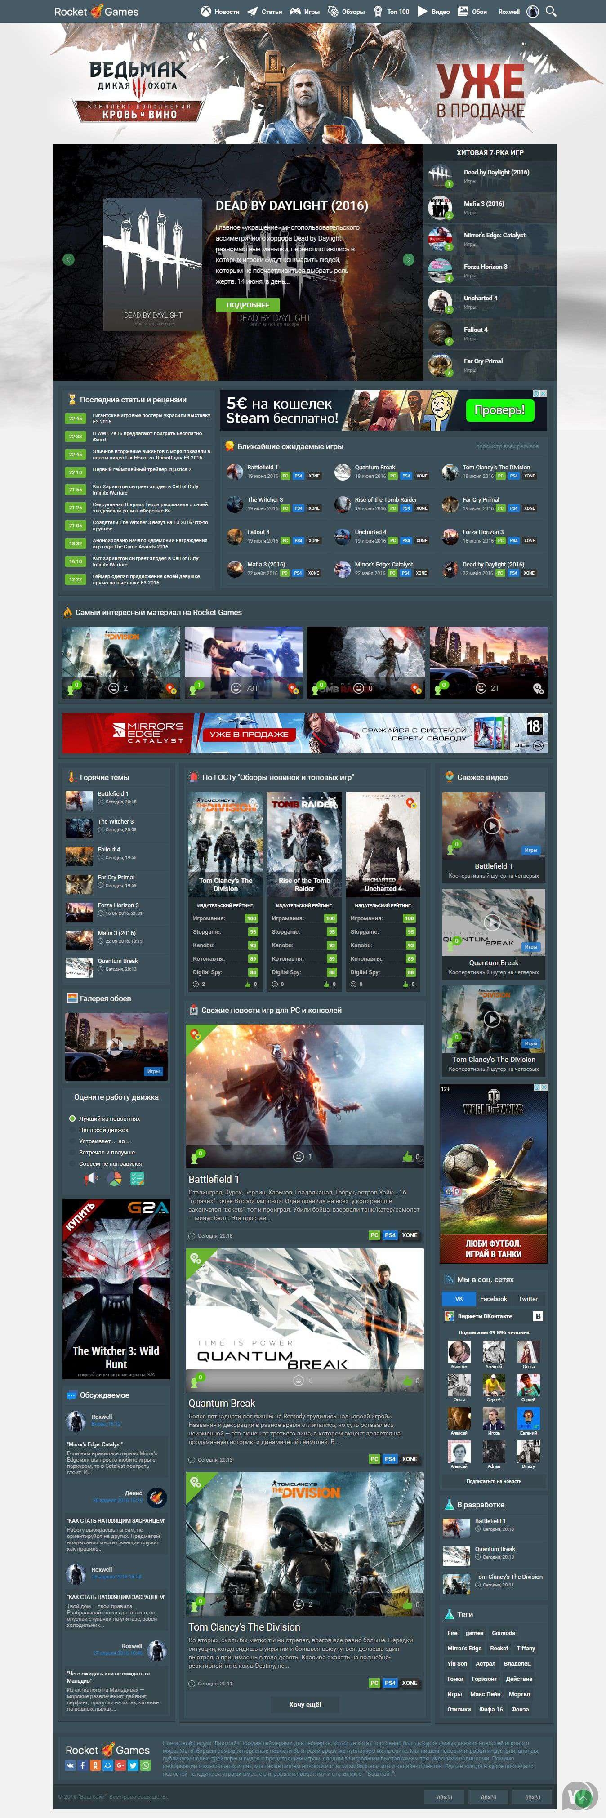606x1818 pixels.
Task: Click the ПОДРОБНЕЕ button on Dead by Daylight slide
Action: (248, 305)
